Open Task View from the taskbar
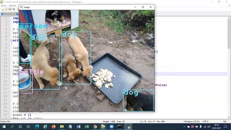The width and height of the screenshot is (231, 130). pos(28,127)
